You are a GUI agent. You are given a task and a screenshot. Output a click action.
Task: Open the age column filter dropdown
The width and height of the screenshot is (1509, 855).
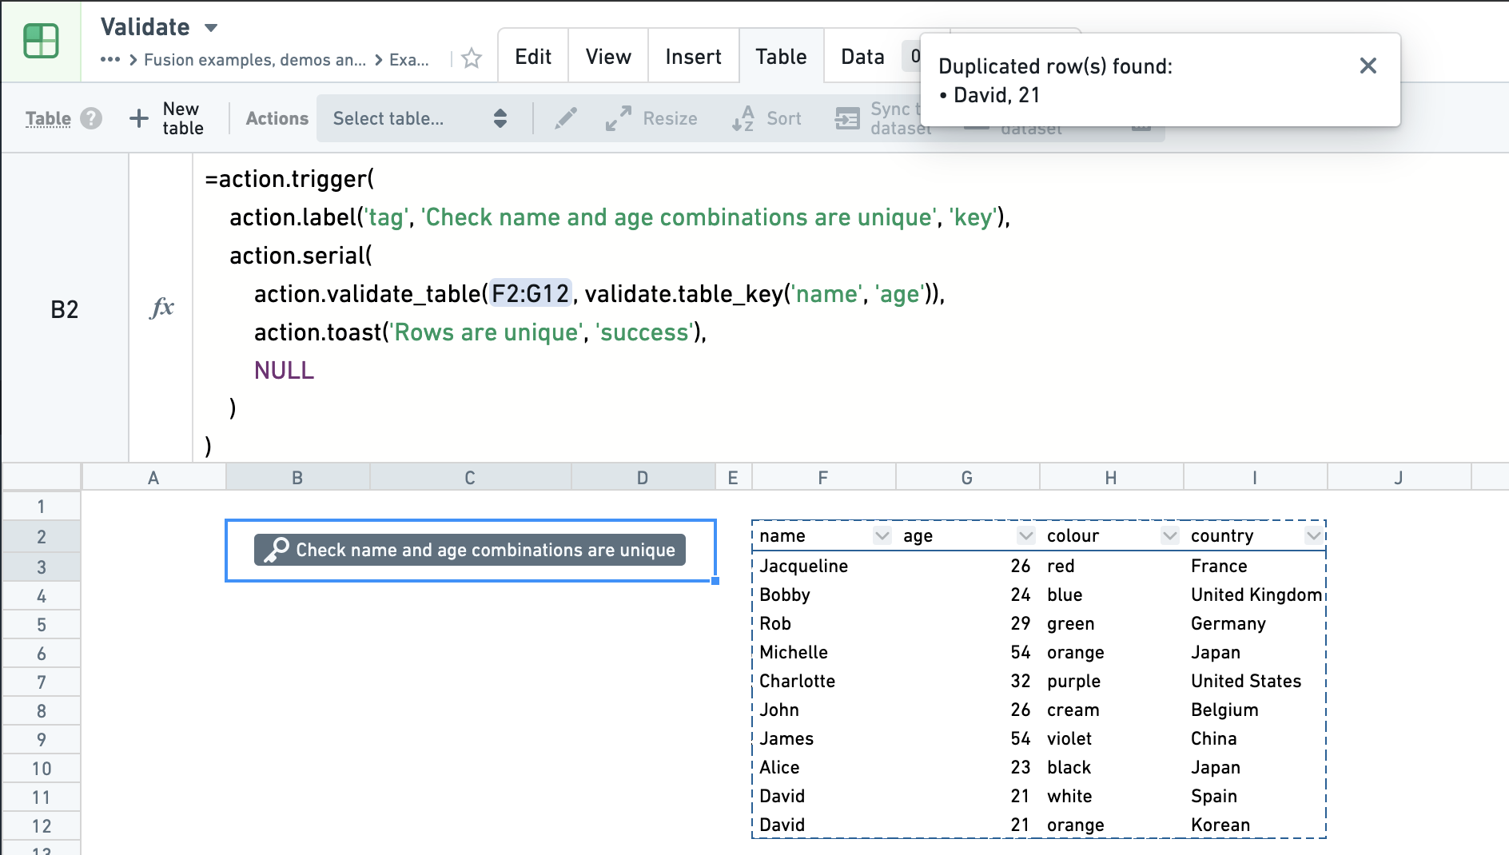[x=1025, y=535]
